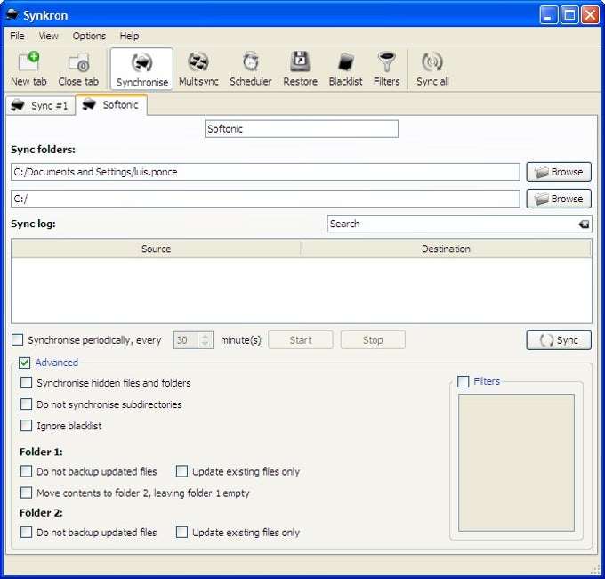Open the Blacklist tool

[346, 69]
